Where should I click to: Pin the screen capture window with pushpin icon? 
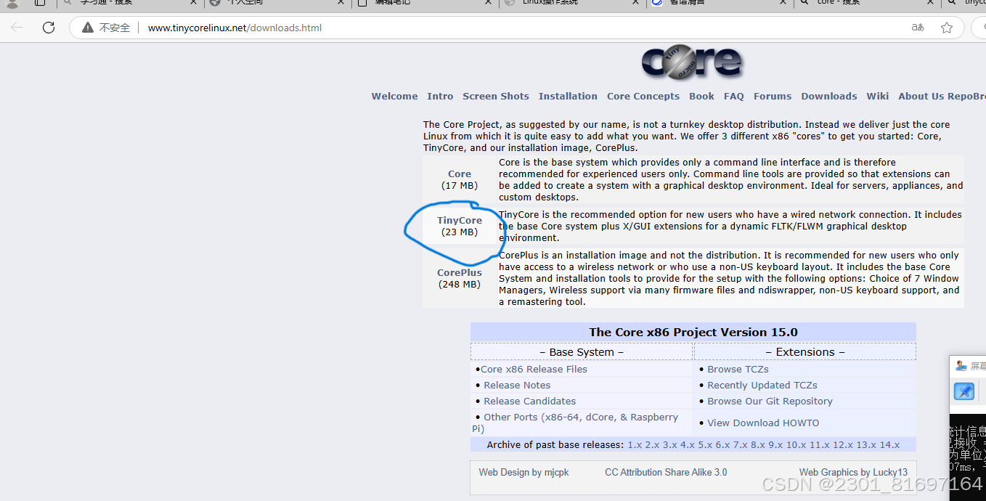tap(964, 391)
